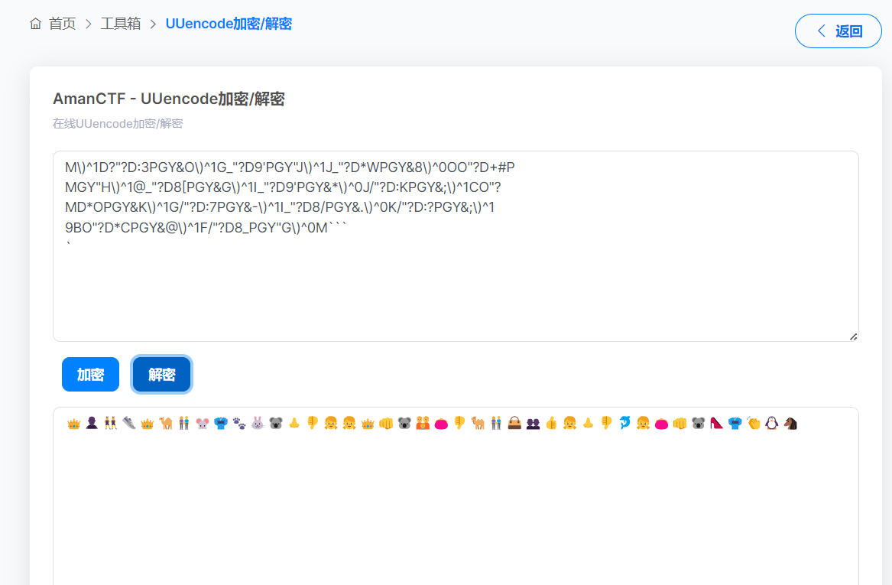Image resolution: width=892 pixels, height=585 pixels.
Task: Click the input textarea resize handle
Action: coord(853,337)
